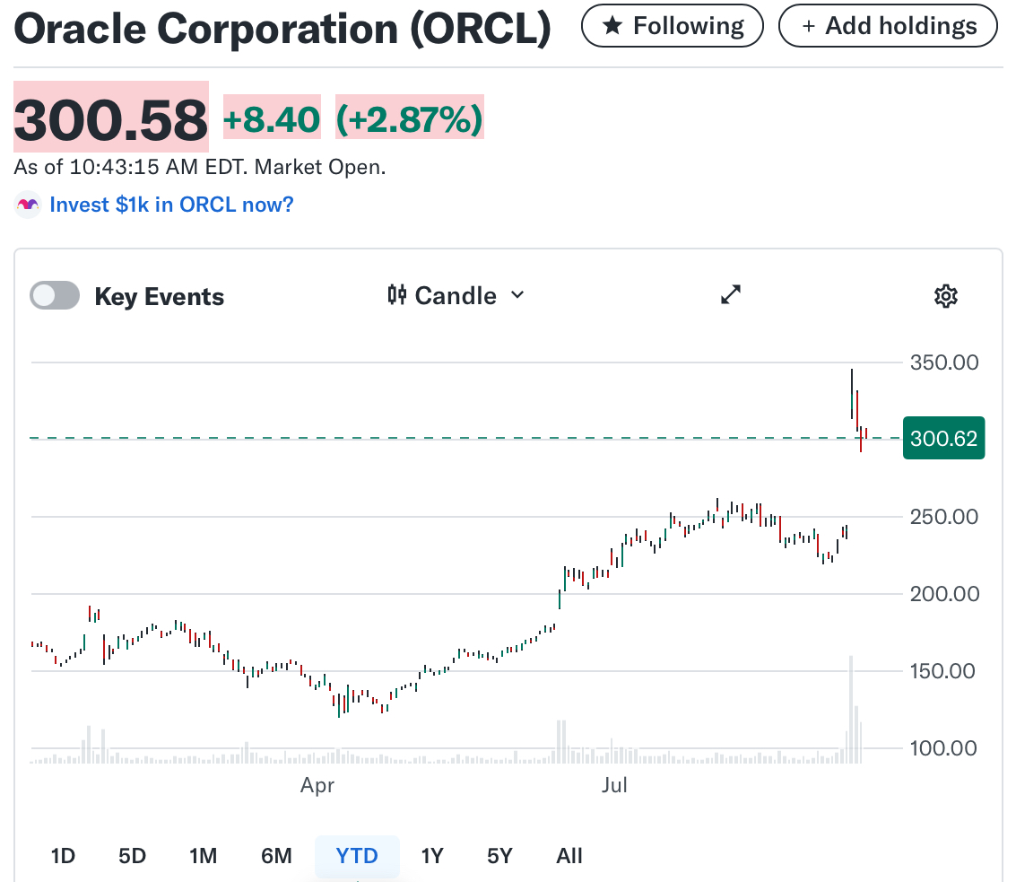The image size is (1016, 882).
Task: Click the +8.40 price change
Action: [x=272, y=119]
